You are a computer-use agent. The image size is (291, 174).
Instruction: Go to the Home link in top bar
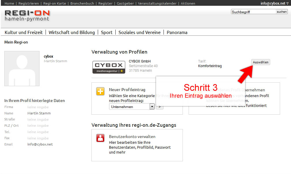coord(9,3)
